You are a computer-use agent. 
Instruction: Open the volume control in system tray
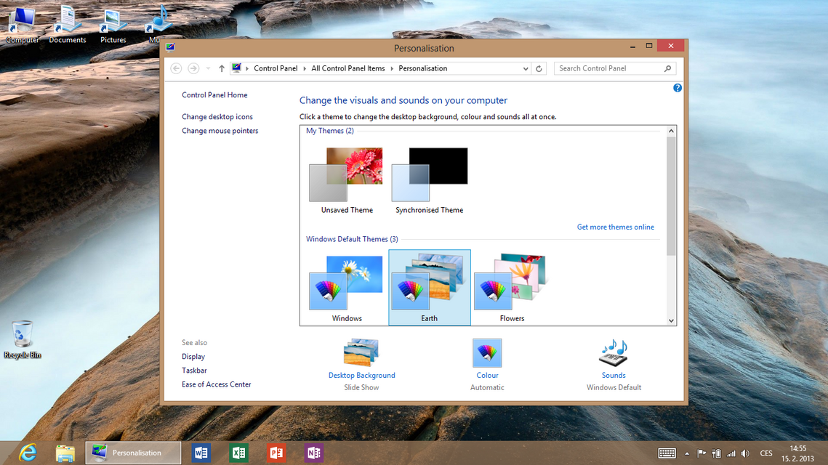click(744, 452)
